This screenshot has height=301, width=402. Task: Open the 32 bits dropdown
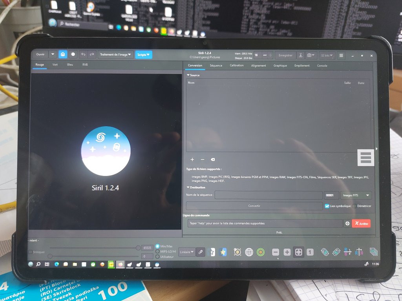[x=327, y=55]
